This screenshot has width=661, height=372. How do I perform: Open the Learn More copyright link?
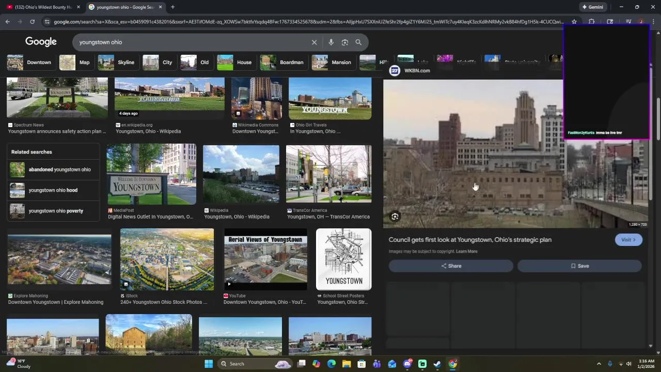[x=467, y=252]
